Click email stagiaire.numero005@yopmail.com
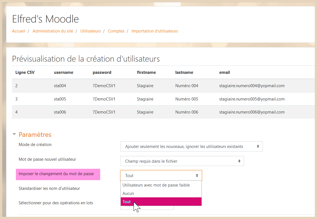The width and height of the screenshot is (317, 219). click(252, 99)
